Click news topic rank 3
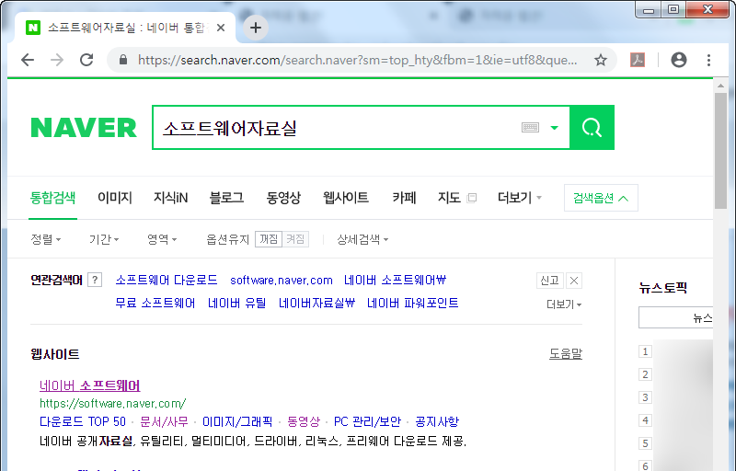The image size is (736, 471). 645,397
